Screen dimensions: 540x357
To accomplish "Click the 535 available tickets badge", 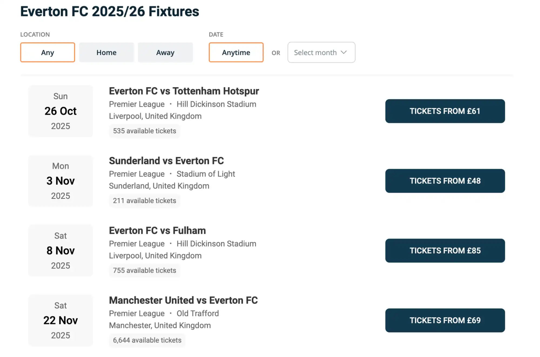I will [145, 131].
